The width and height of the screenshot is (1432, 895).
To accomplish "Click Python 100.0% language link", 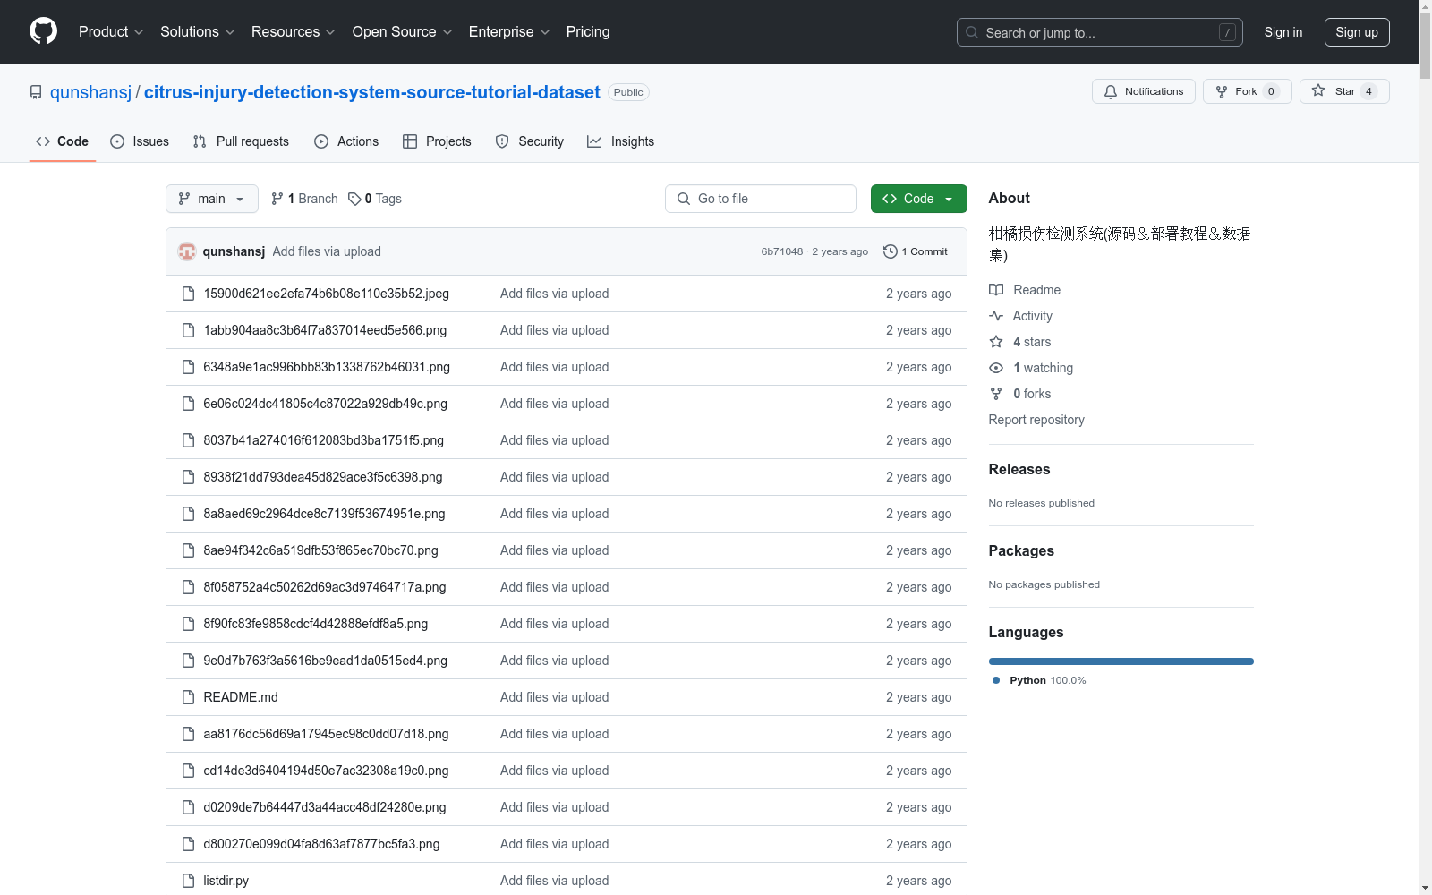I will [1039, 680].
